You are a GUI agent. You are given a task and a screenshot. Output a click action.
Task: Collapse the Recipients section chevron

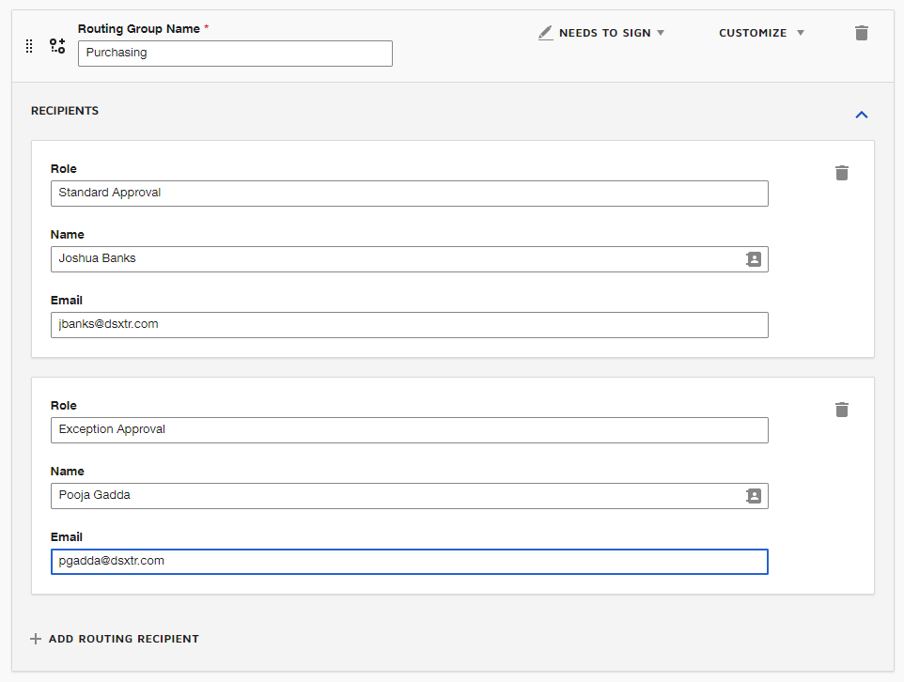862,115
